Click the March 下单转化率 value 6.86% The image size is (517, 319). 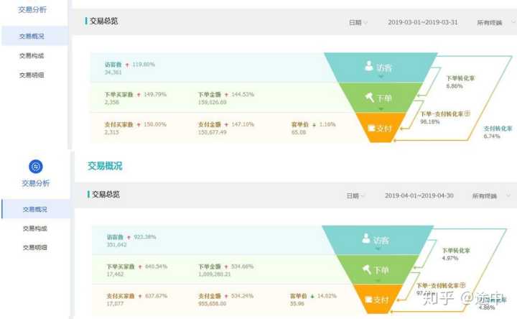(x=455, y=86)
